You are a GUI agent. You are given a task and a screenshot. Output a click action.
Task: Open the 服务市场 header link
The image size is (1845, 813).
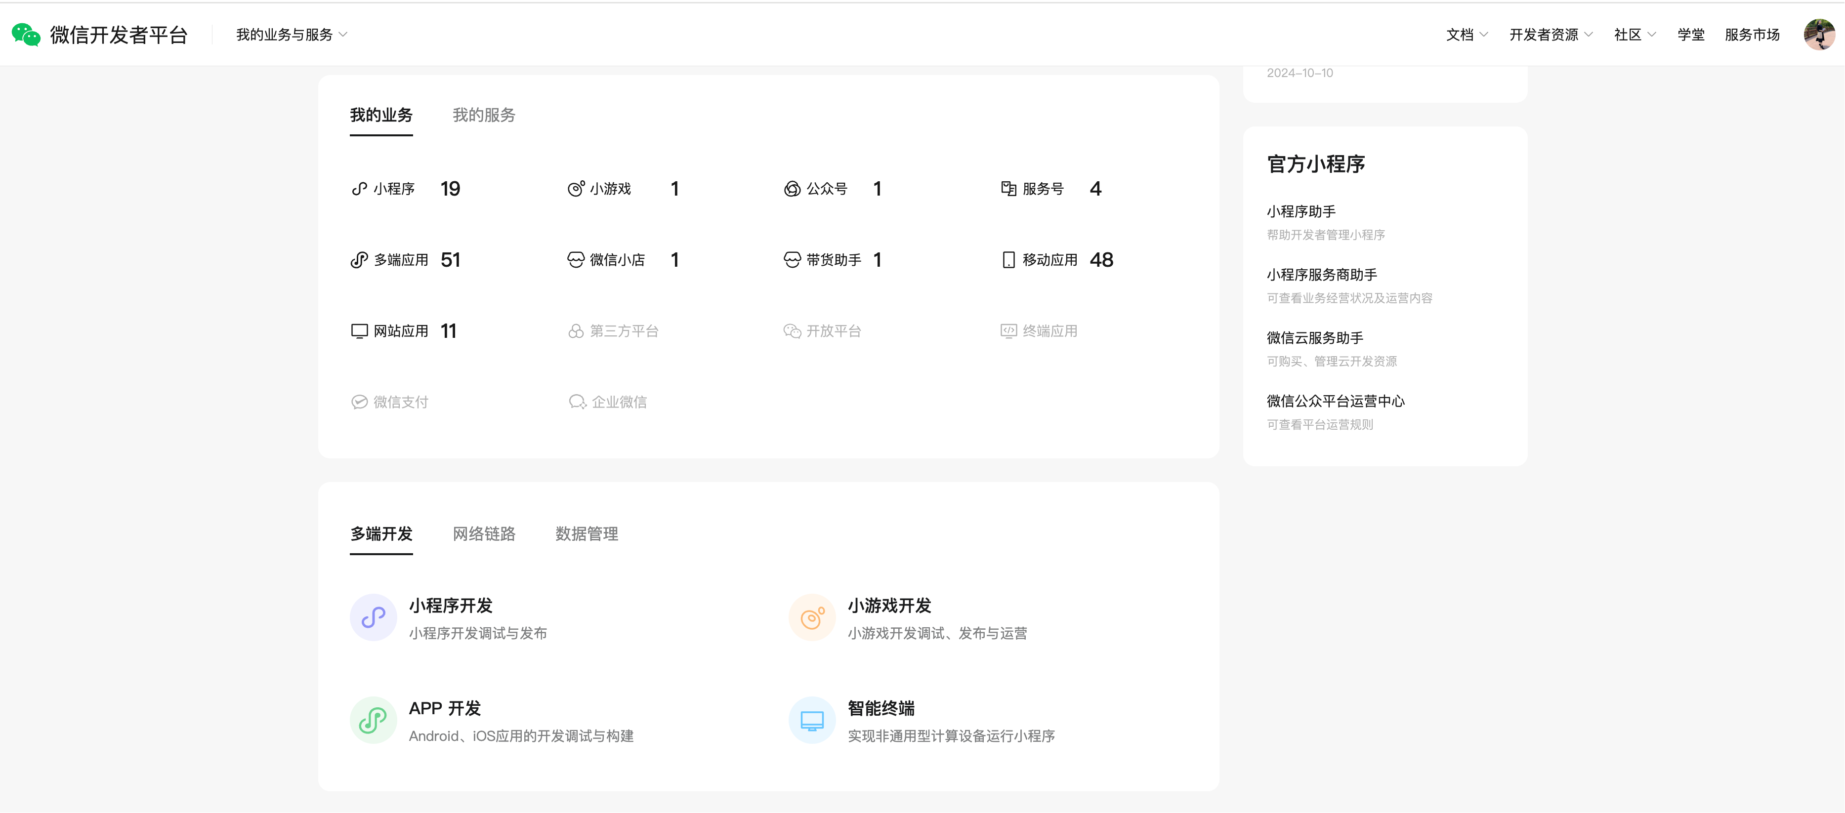(x=1752, y=35)
